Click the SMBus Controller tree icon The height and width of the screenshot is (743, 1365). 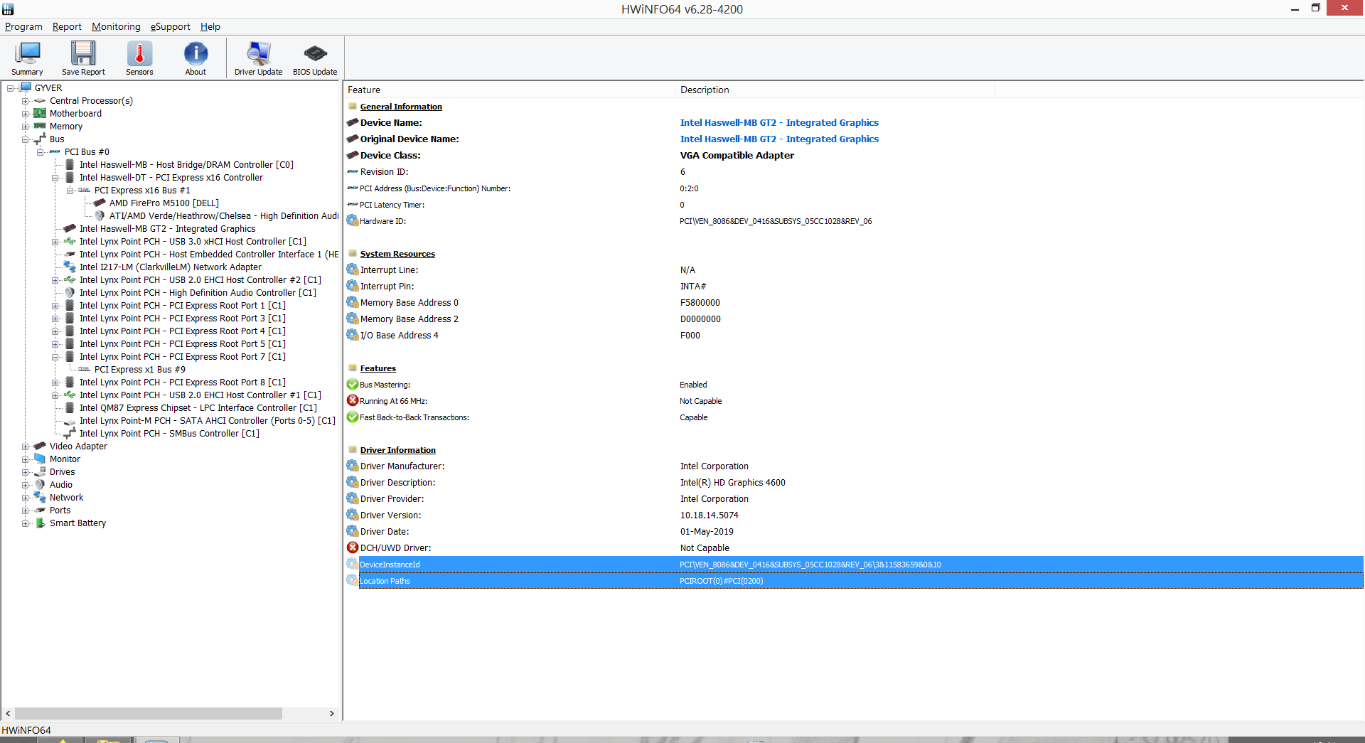point(70,434)
